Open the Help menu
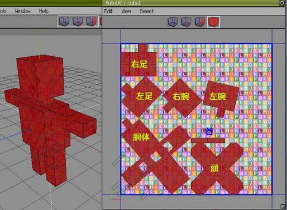 [x=44, y=11]
